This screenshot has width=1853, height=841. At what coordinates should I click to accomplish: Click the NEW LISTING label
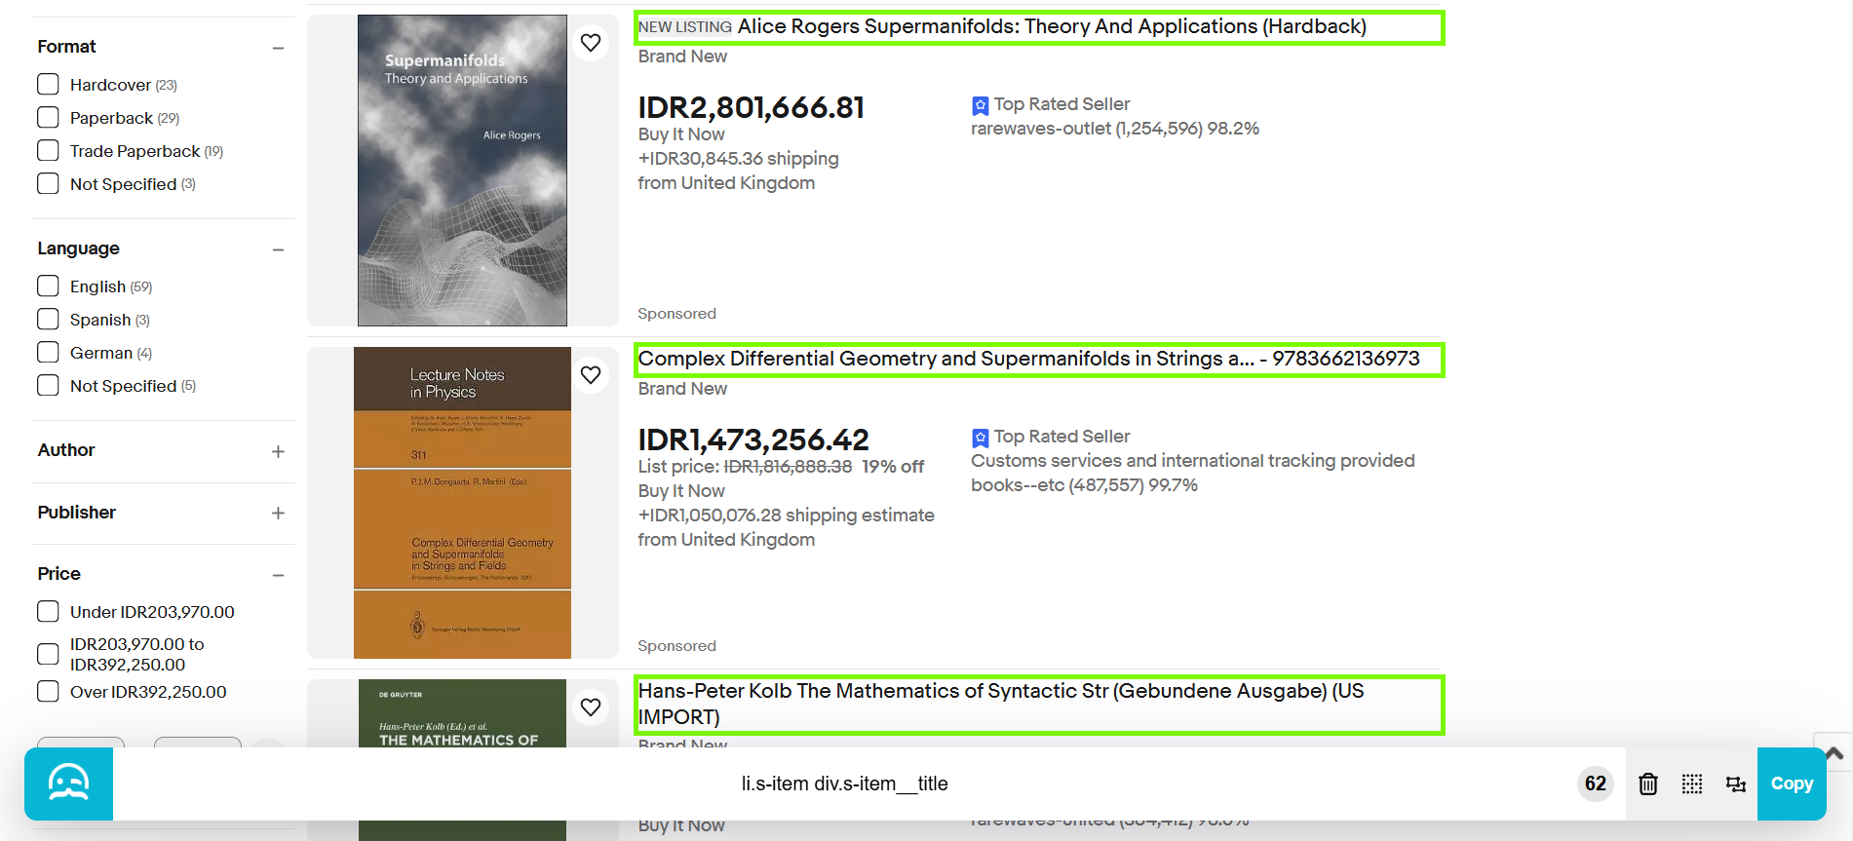point(685,27)
